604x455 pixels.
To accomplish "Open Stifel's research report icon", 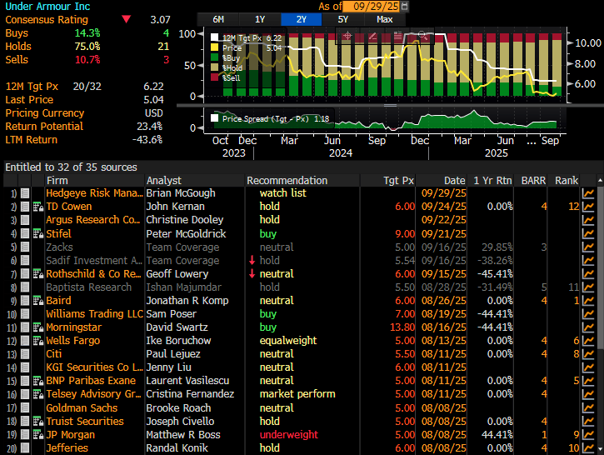I will click(x=37, y=233).
